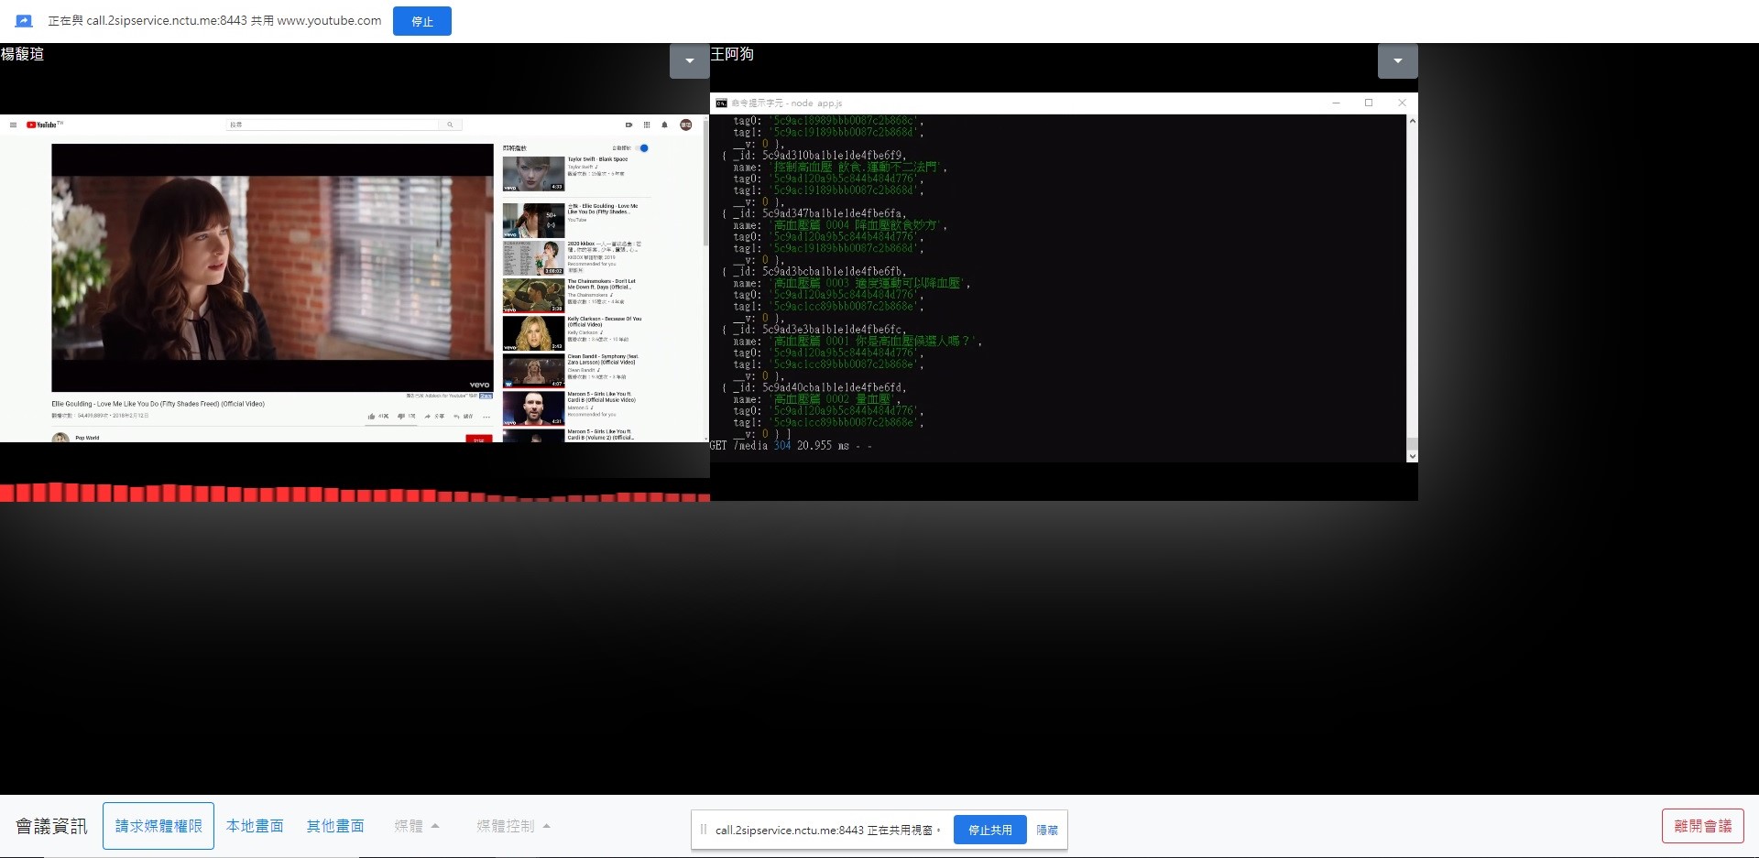
Task: Close the node app.js console window
Action: coord(1402,103)
